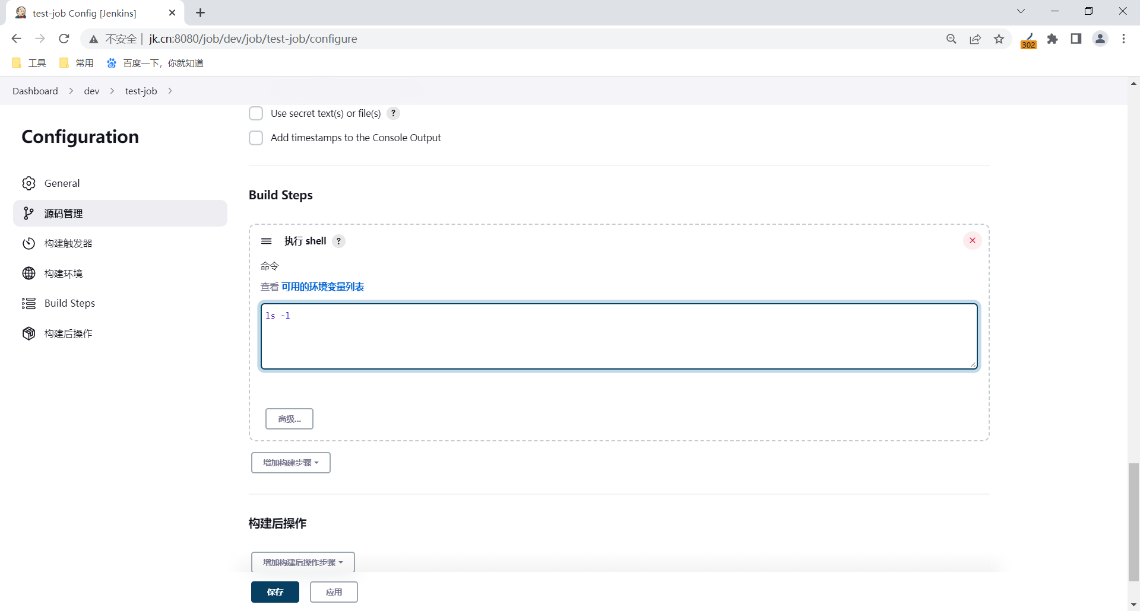Open help for secret text option
Screen dimensions: 1140x611
393,113
